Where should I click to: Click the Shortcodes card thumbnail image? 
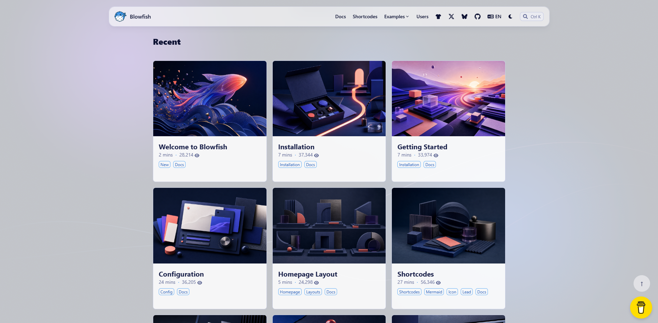pyautogui.click(x=448, y=226)
